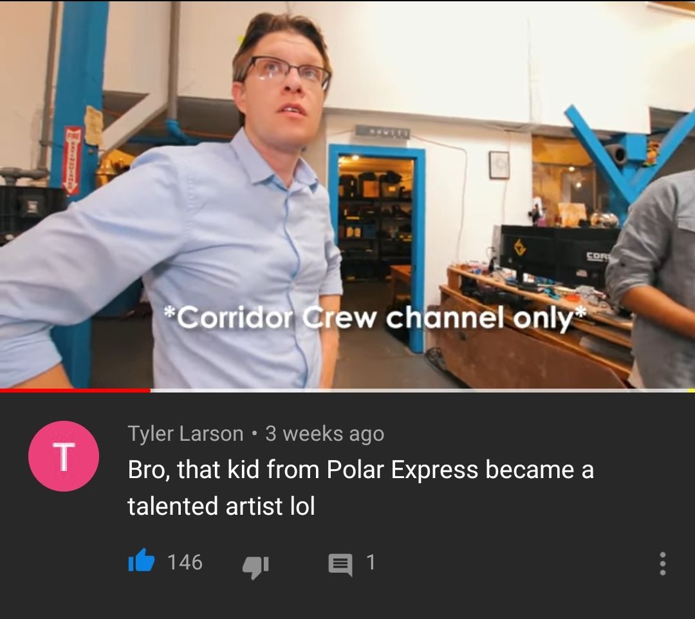
Task: View the 1 reply count
Action: (371, 562)
